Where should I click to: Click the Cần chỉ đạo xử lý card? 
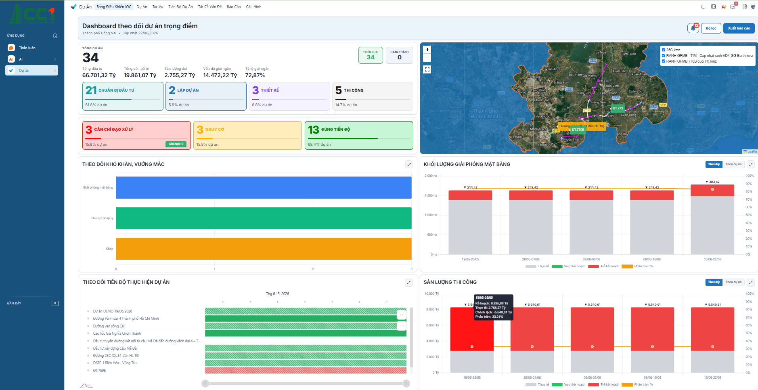(x=136, y=136)
